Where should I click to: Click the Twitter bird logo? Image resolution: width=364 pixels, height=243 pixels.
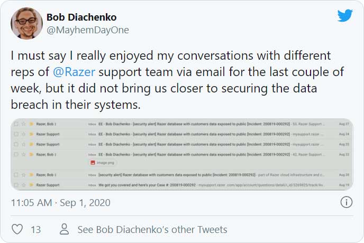[x=344, y=16]
